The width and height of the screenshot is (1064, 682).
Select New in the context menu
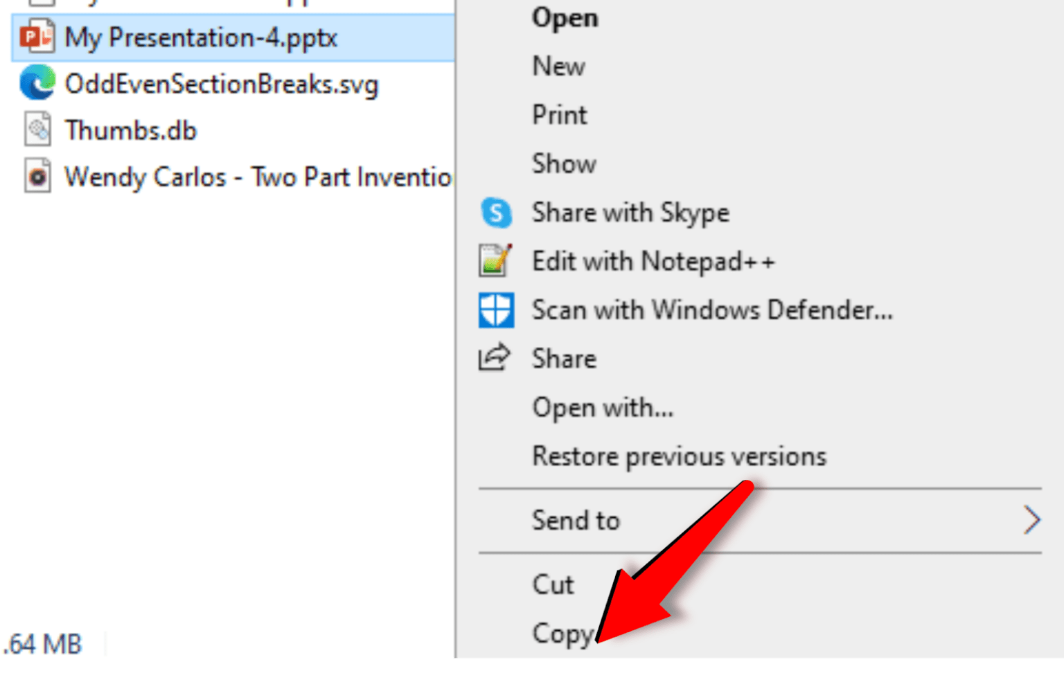click(x=558, y=66)
